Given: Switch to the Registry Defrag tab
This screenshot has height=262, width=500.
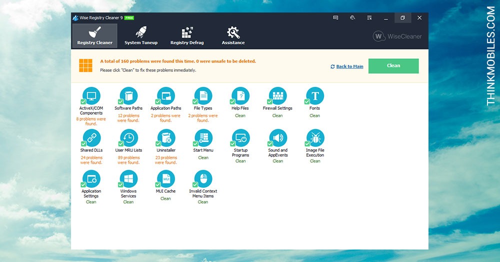Looking at the screenshot, I should (187, 35).
